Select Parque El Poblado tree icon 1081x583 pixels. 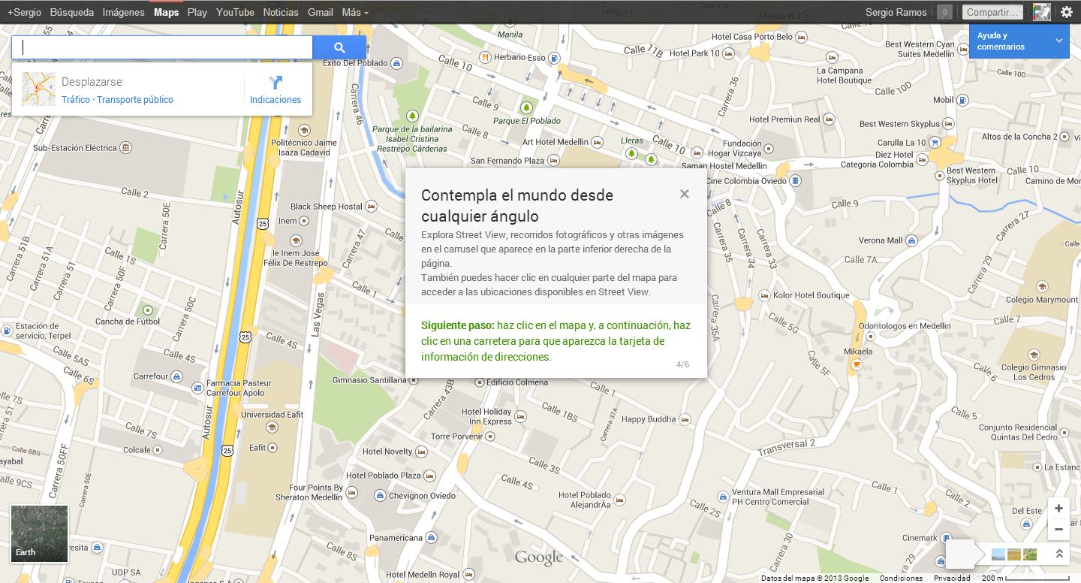526,107
